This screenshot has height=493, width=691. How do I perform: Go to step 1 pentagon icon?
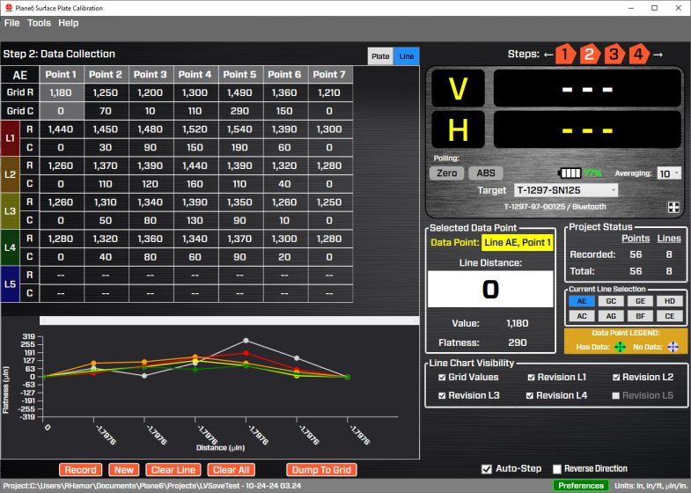click(565, 55)
